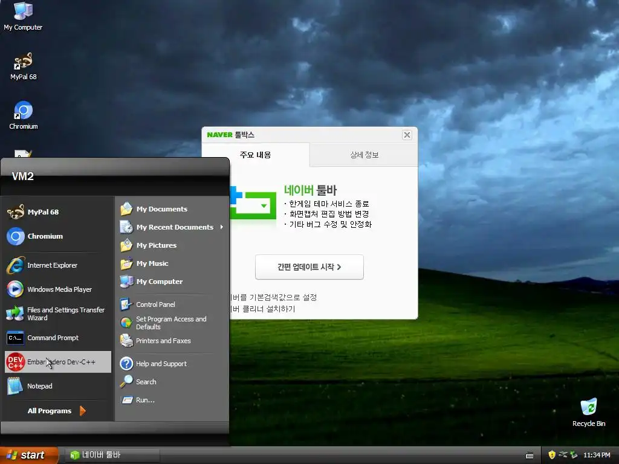Click the 기본검색값으로 설정 option
This screenshot has height=464, width=619.
(273, 297)
